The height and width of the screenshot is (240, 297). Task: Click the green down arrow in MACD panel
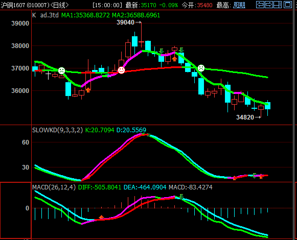181,197
